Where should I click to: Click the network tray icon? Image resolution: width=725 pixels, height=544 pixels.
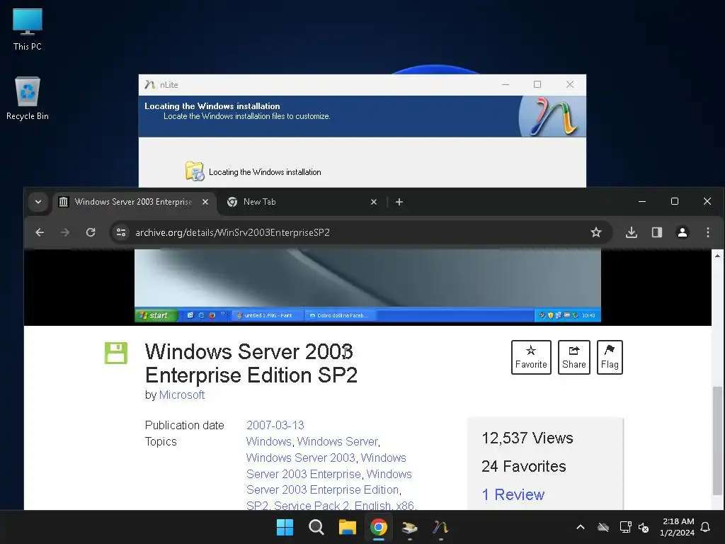coord(625,527)
